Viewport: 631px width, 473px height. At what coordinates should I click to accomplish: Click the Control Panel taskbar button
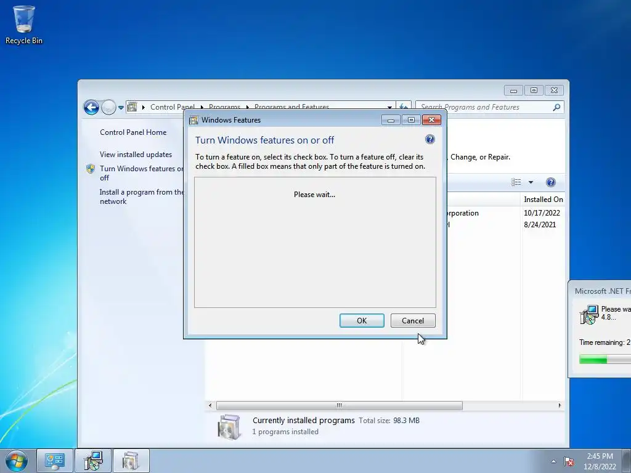55,461
